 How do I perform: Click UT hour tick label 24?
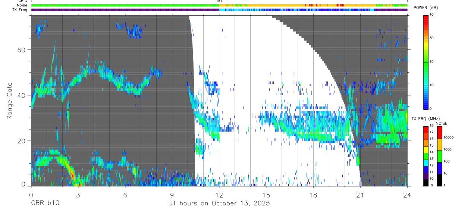click(407, 195)
